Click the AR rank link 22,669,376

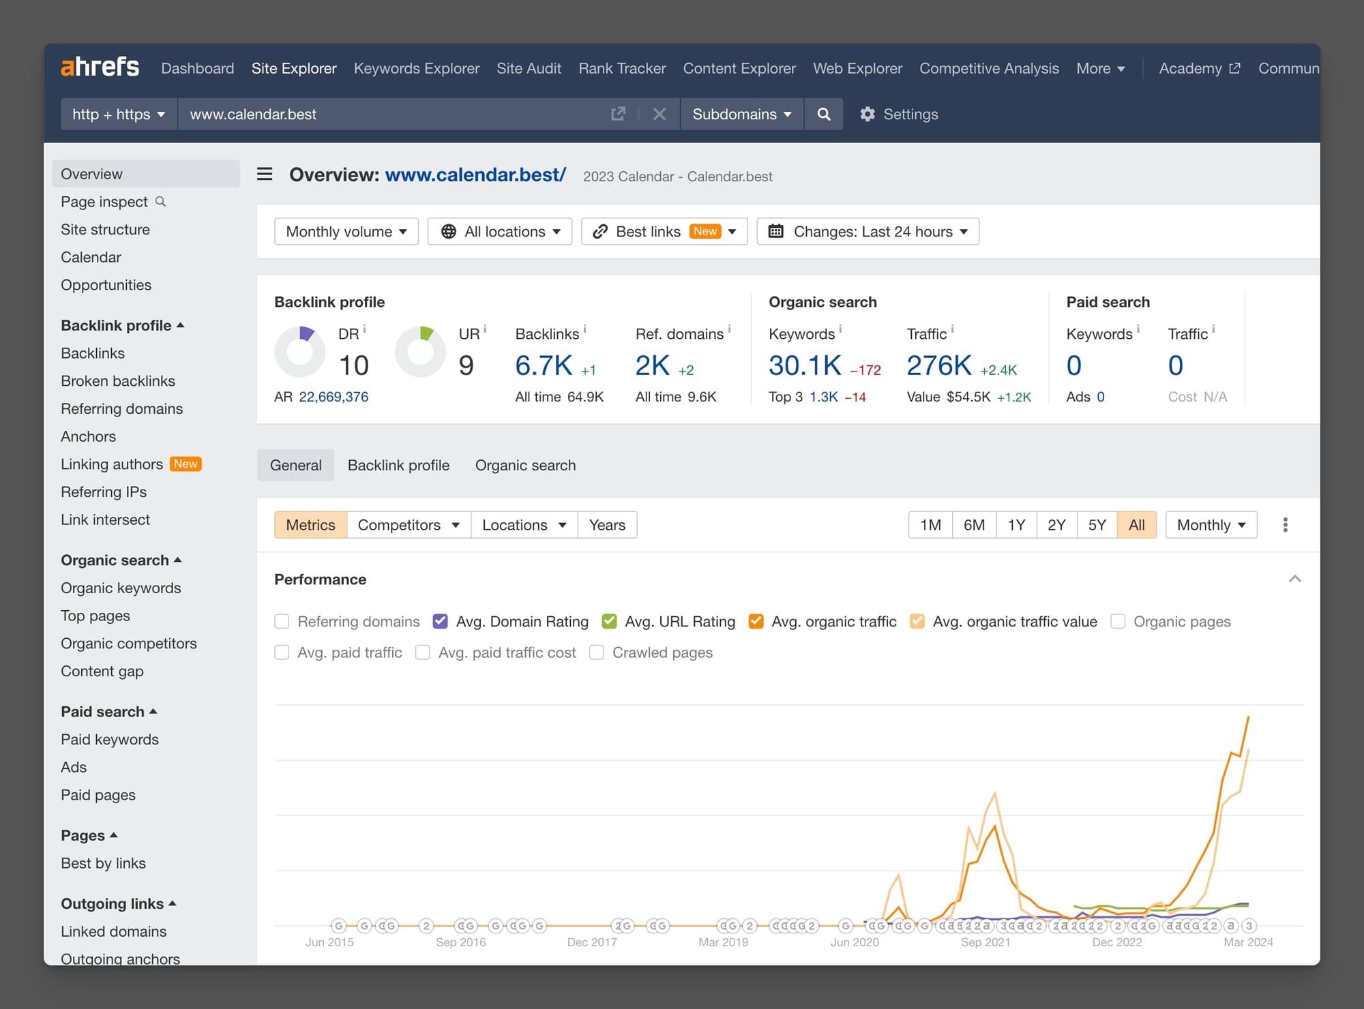tap(333, 396)
